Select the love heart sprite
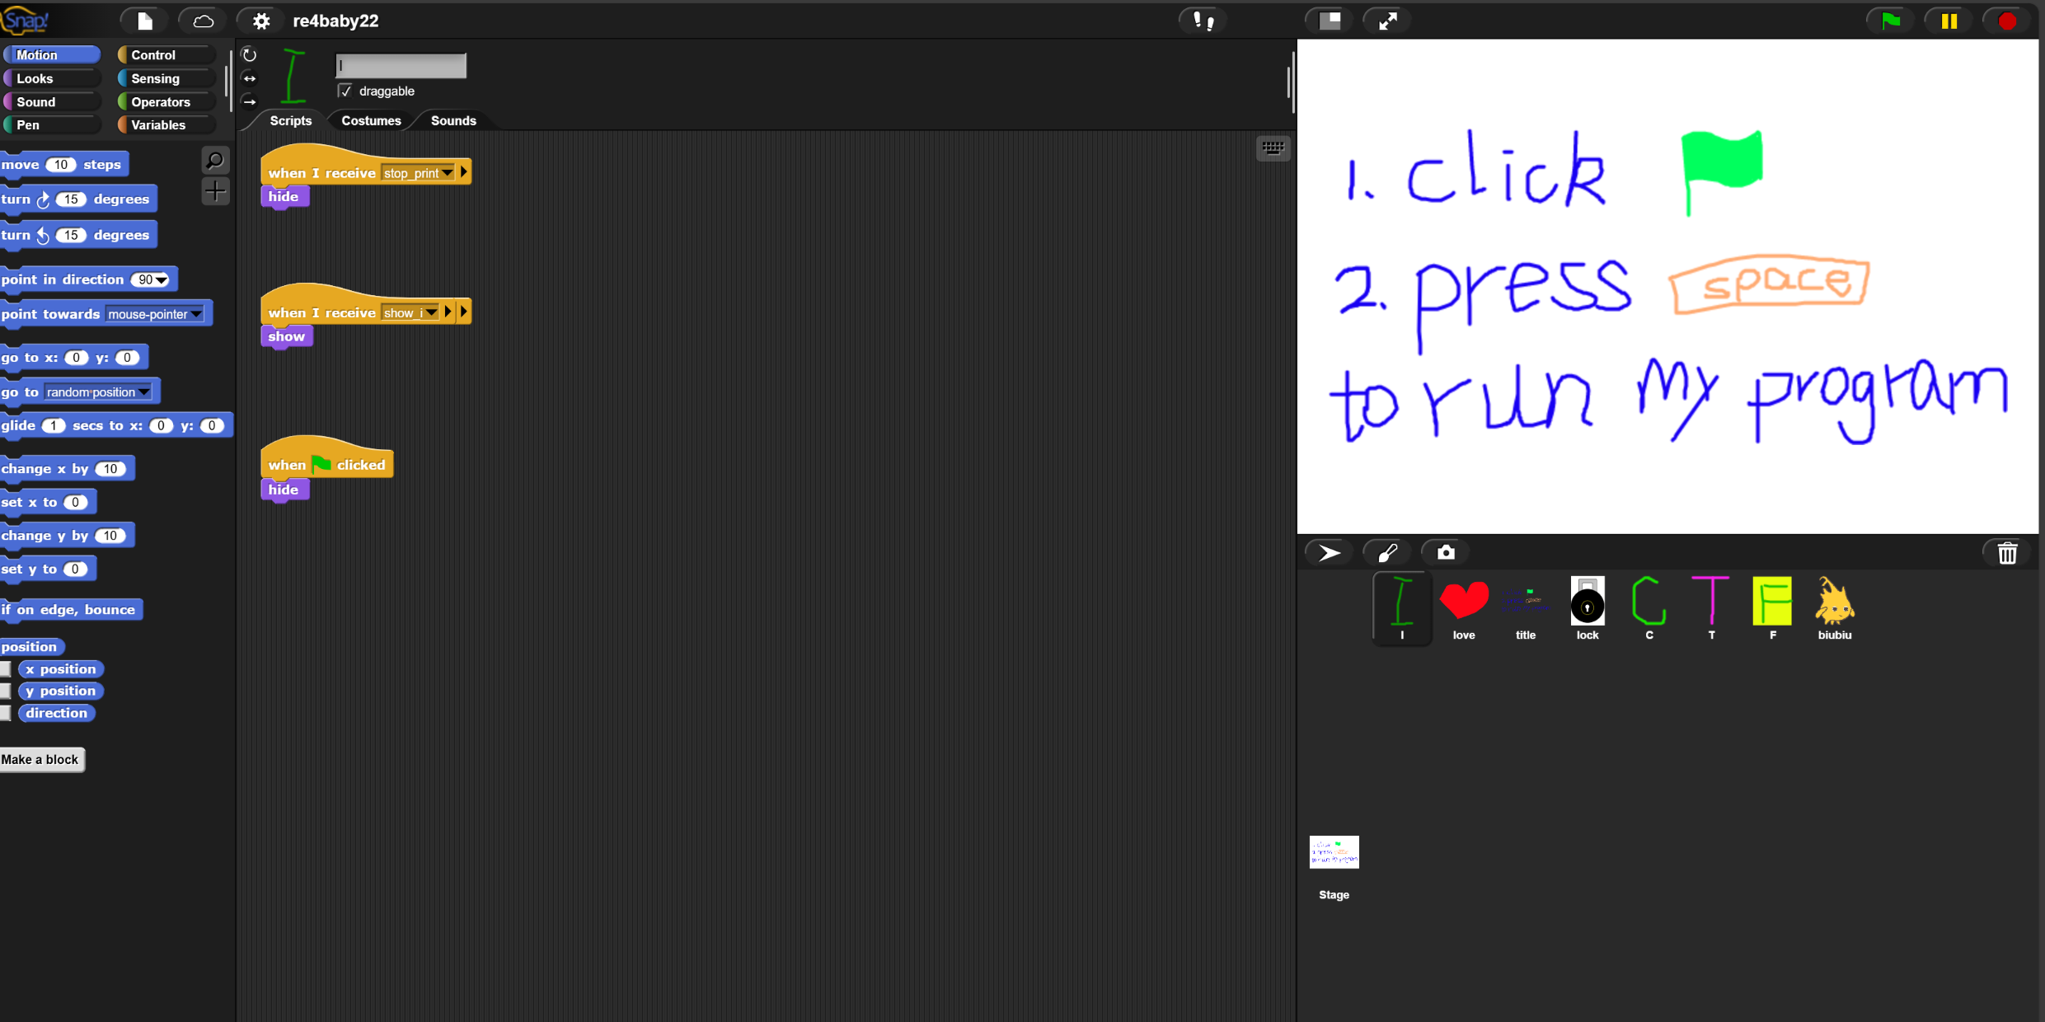2045x1022 pixels. (x=1464, y=608)
